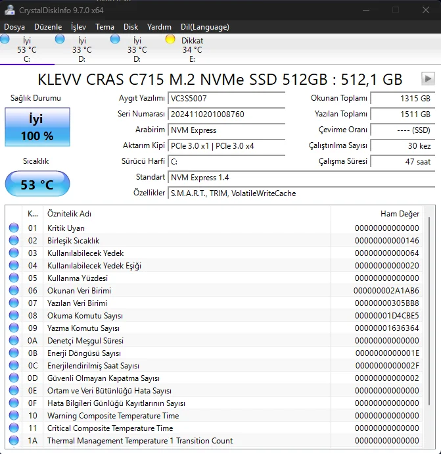Image resolution: width=441 pixels, height=454 pixels.
Task: Click the Sürücü Harfi field C:
Action: (x=227, y=162)
